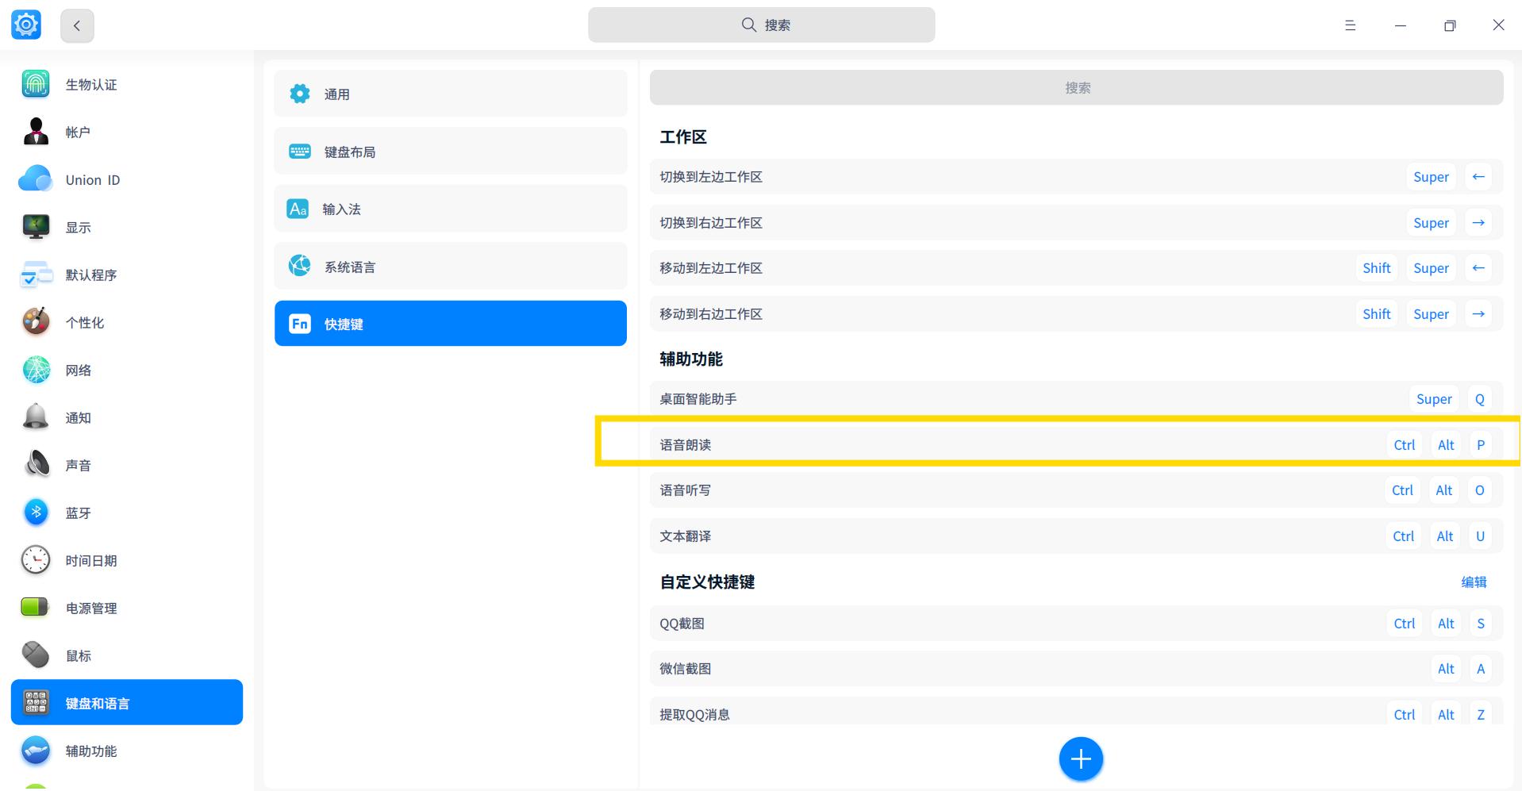
Task: Open the 电源管理 power icon
Action: pos(35,607)
